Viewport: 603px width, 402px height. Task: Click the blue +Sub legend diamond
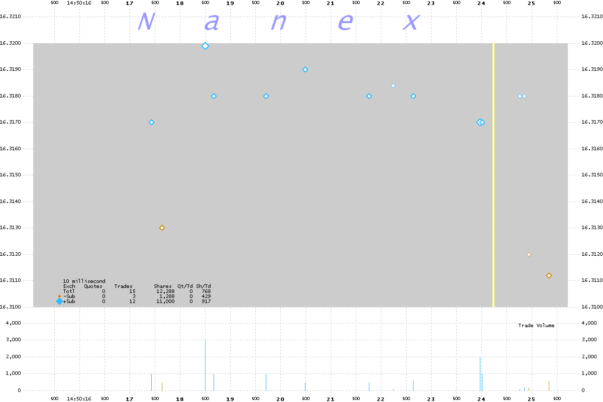59,301
